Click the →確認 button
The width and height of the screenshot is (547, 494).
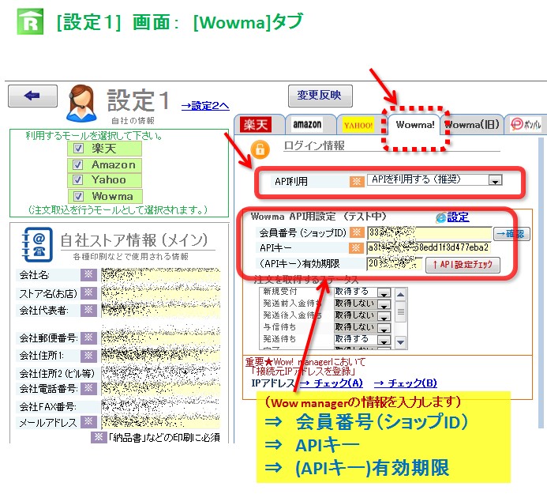(x=511, y=233)
